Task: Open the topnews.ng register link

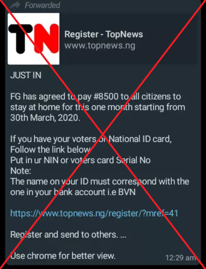Action: pos(94,214)
